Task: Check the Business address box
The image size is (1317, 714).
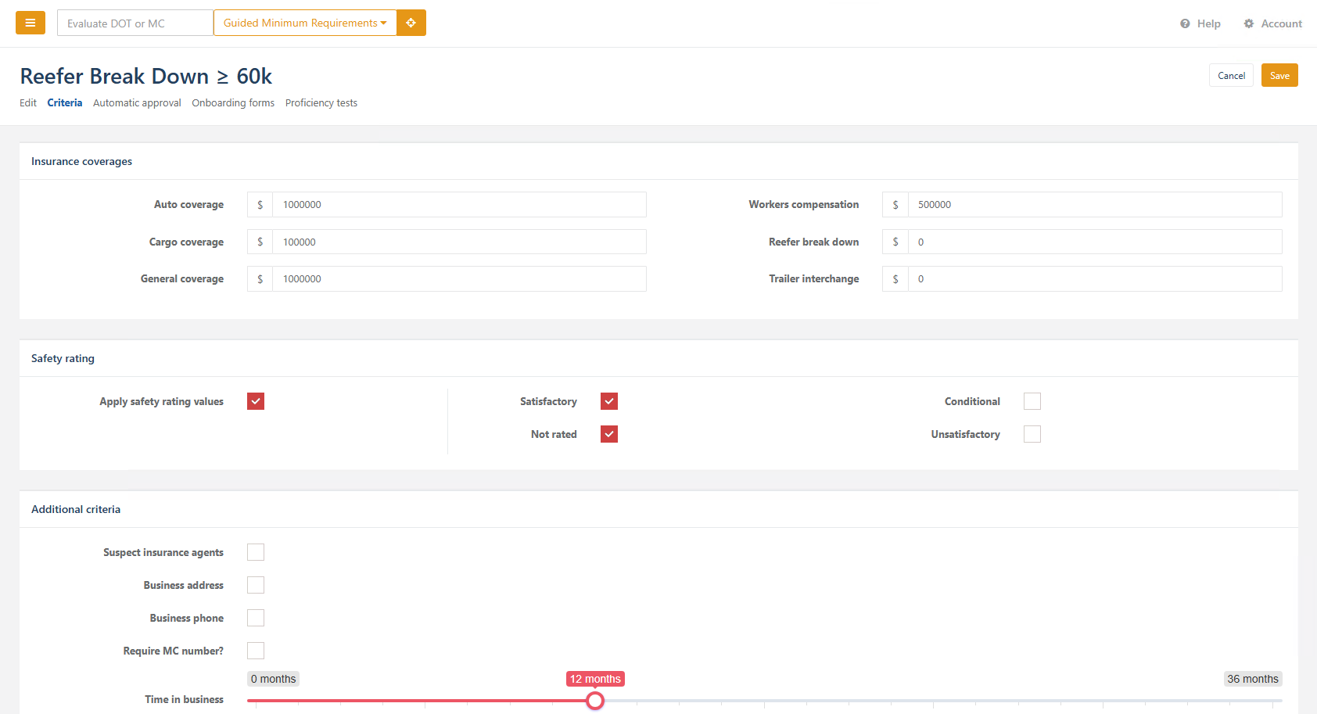Action: pyautogui.click(x=256, y=585)
